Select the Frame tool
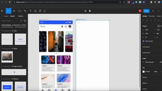The height and width of the screenshot is (91, 162). click(14, 11)
